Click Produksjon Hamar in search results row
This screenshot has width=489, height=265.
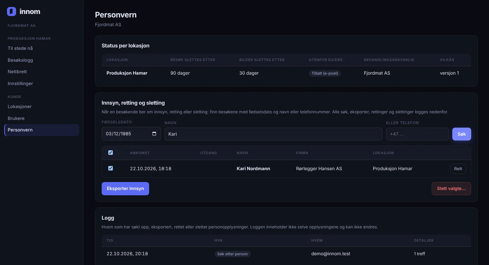coord(393,168)
